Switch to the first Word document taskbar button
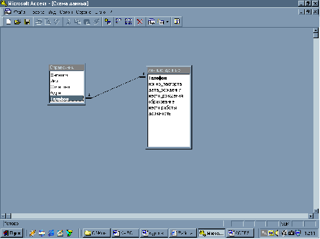Screen dimensions: 320x239 click(125, 233)
